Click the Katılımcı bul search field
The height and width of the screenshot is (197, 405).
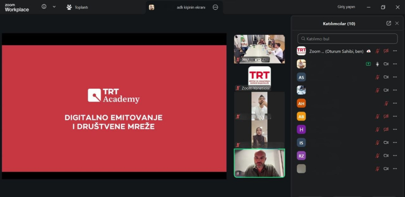347,39
